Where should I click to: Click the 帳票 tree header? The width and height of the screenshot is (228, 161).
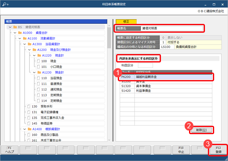tap(56, 21)
